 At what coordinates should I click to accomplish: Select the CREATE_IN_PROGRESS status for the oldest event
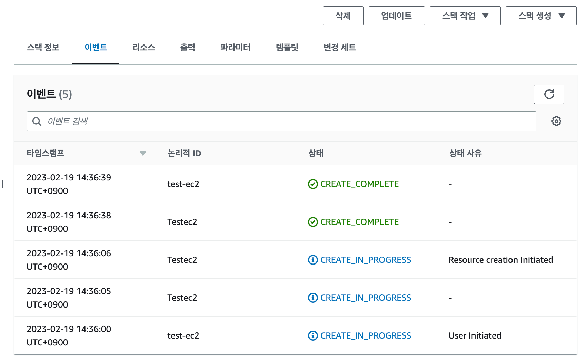click(x=366, y=335)
